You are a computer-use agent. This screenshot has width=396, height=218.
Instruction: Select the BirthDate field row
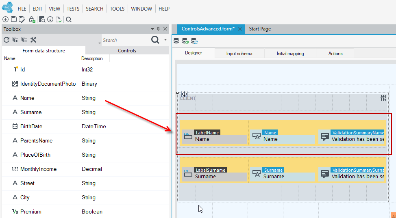point(85,126)
